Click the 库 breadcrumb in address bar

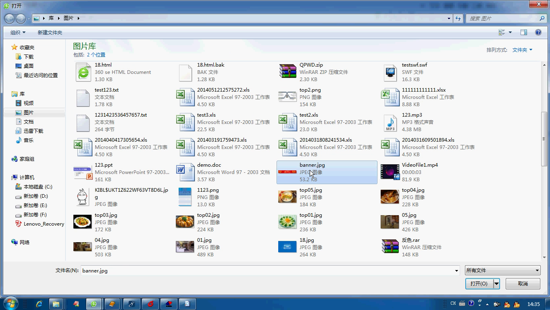coord(51,18)
